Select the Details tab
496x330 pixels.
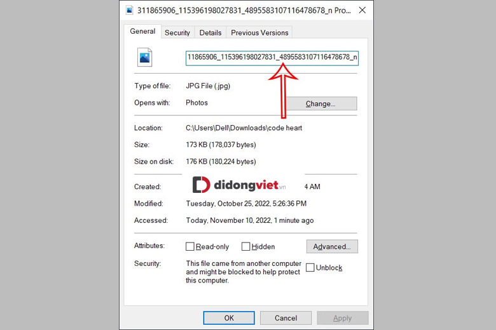(x=210, y=33)
